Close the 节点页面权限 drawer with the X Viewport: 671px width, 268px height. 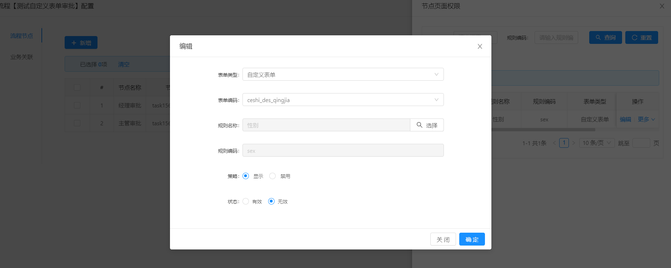pyautogui.click(x=662, y=6)
